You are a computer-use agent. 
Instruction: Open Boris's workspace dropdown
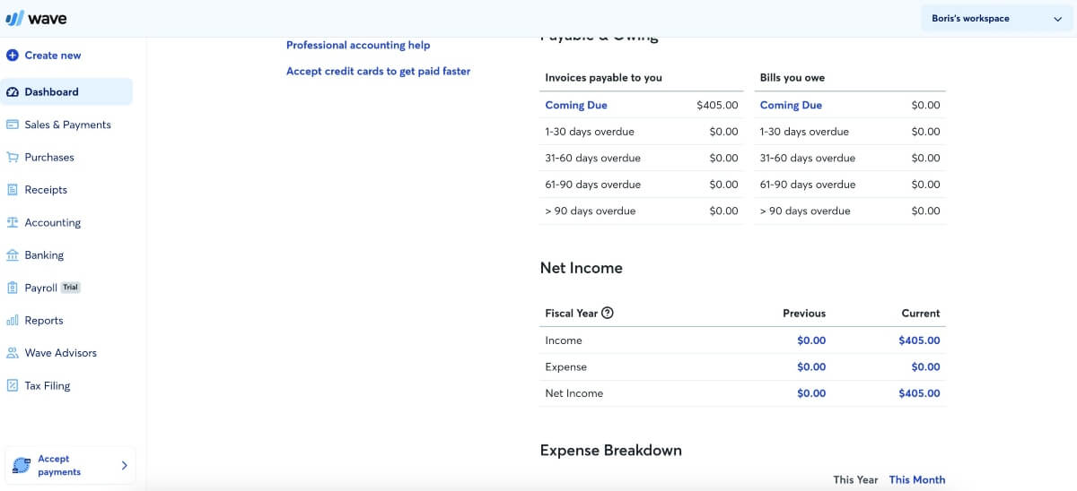click(997, 18)
